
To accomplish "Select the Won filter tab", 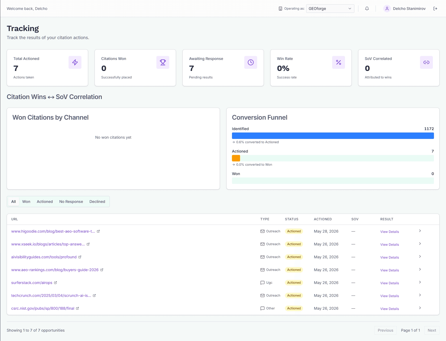I will click(26, 202).
